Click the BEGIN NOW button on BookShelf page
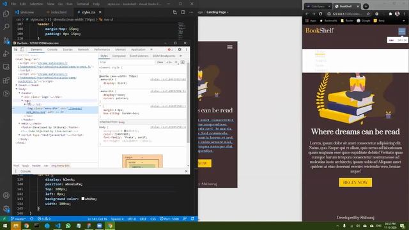Viewport: 409px width, 230px height. pyautogui.click(x=355, y=182)
